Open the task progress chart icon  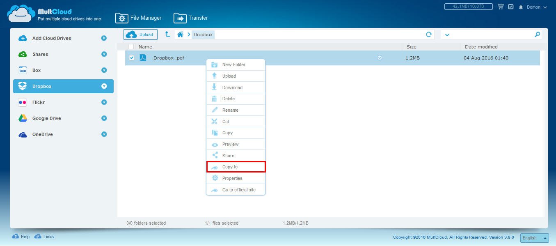[511, 7]
